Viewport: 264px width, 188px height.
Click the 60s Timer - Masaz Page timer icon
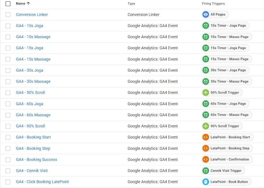point(206,115)
